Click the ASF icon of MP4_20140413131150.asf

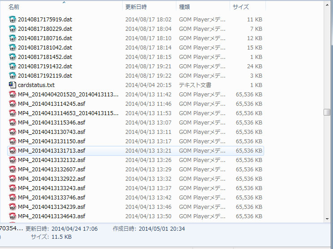pyautogui.click(x=13, y=141)
